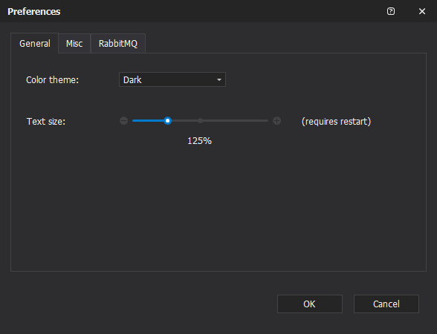The width and height of the screenshot is (437, 334).
Task: Click the help question mark icon
Action: point(391,11)
